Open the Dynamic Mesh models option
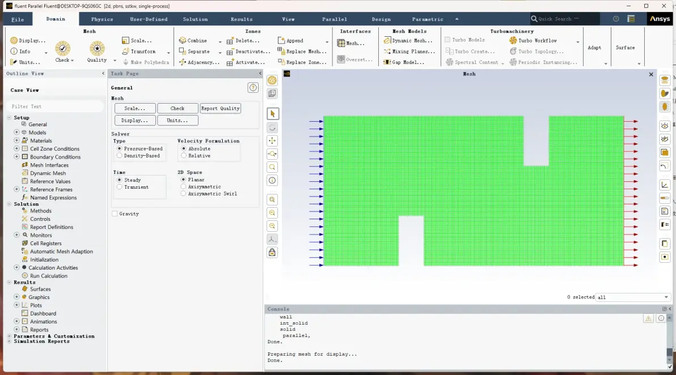 point(408,40)
